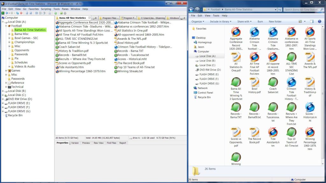Select Coach Saban.txt in XYplorer file list
Viewport: 326px width, 183px height.
click(x=70, y=47)
